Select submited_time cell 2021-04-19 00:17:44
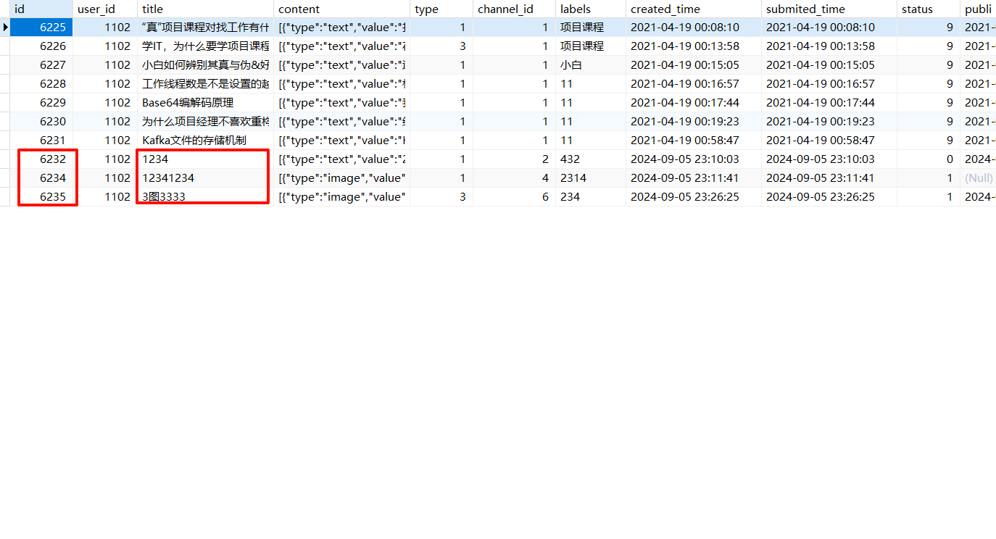996x539 pixels. pyautogui.click(x=829, y=103)
